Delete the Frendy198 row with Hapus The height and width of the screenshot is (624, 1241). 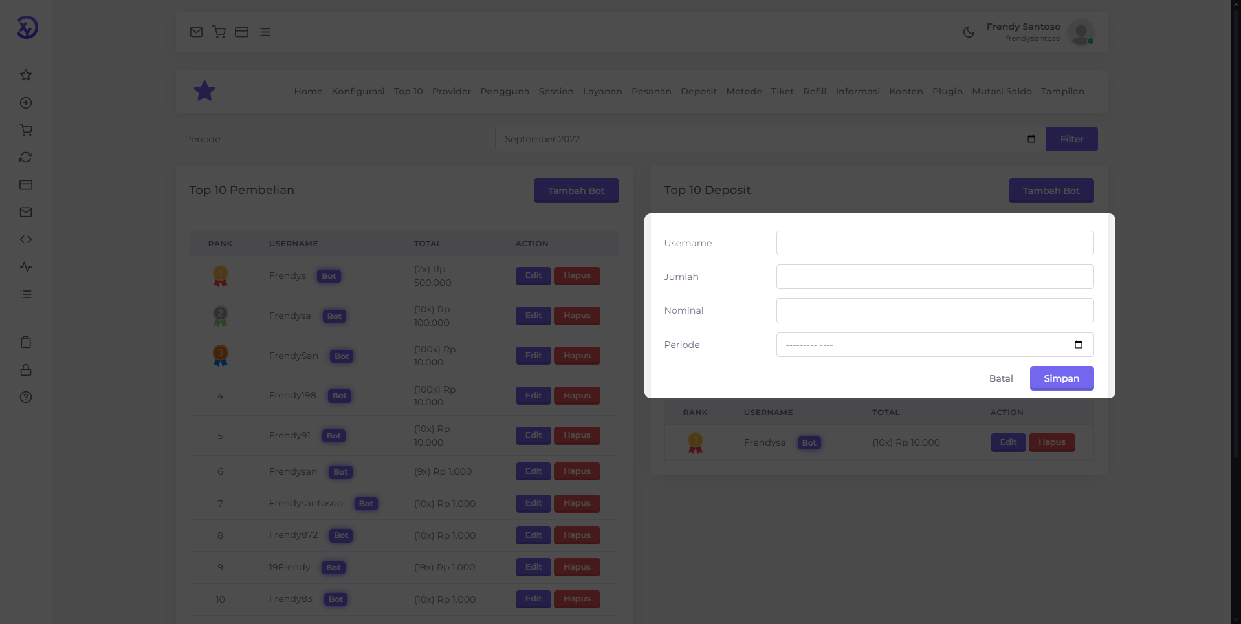point(577,396)
